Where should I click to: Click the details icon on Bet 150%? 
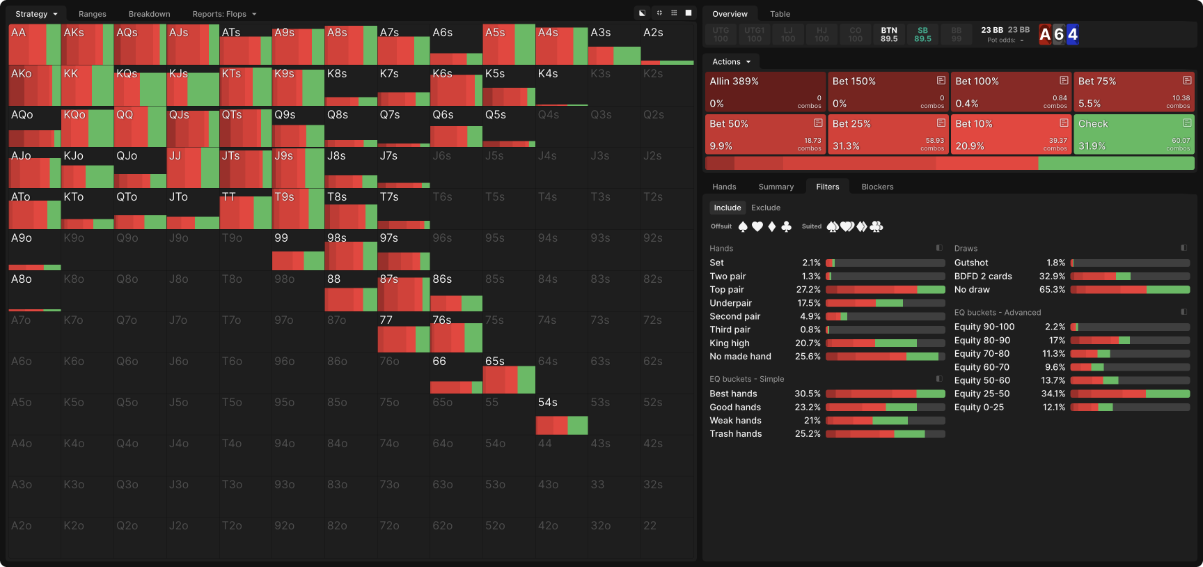[941, 81]
